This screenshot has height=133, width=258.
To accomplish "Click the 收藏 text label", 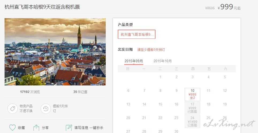I will click(x=21, y=128).
